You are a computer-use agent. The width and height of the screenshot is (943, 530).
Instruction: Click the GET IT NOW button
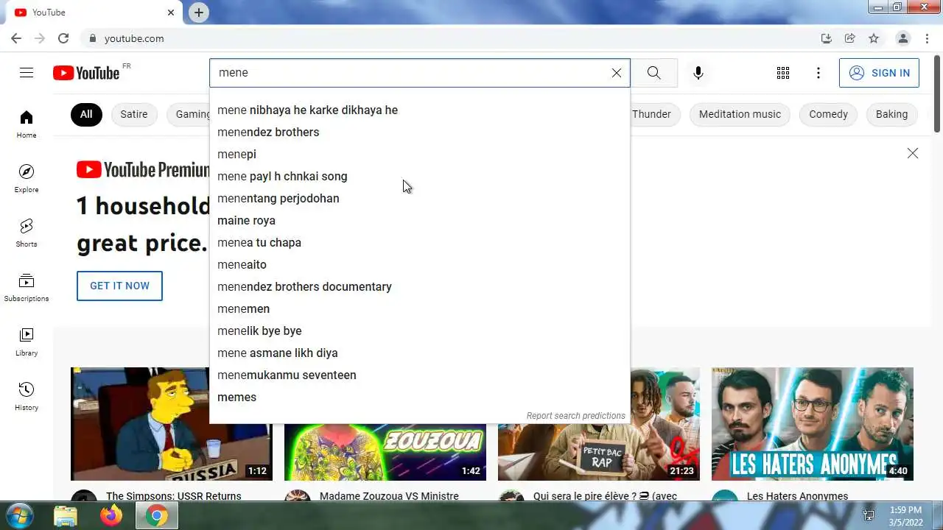(x=119, y=286)
